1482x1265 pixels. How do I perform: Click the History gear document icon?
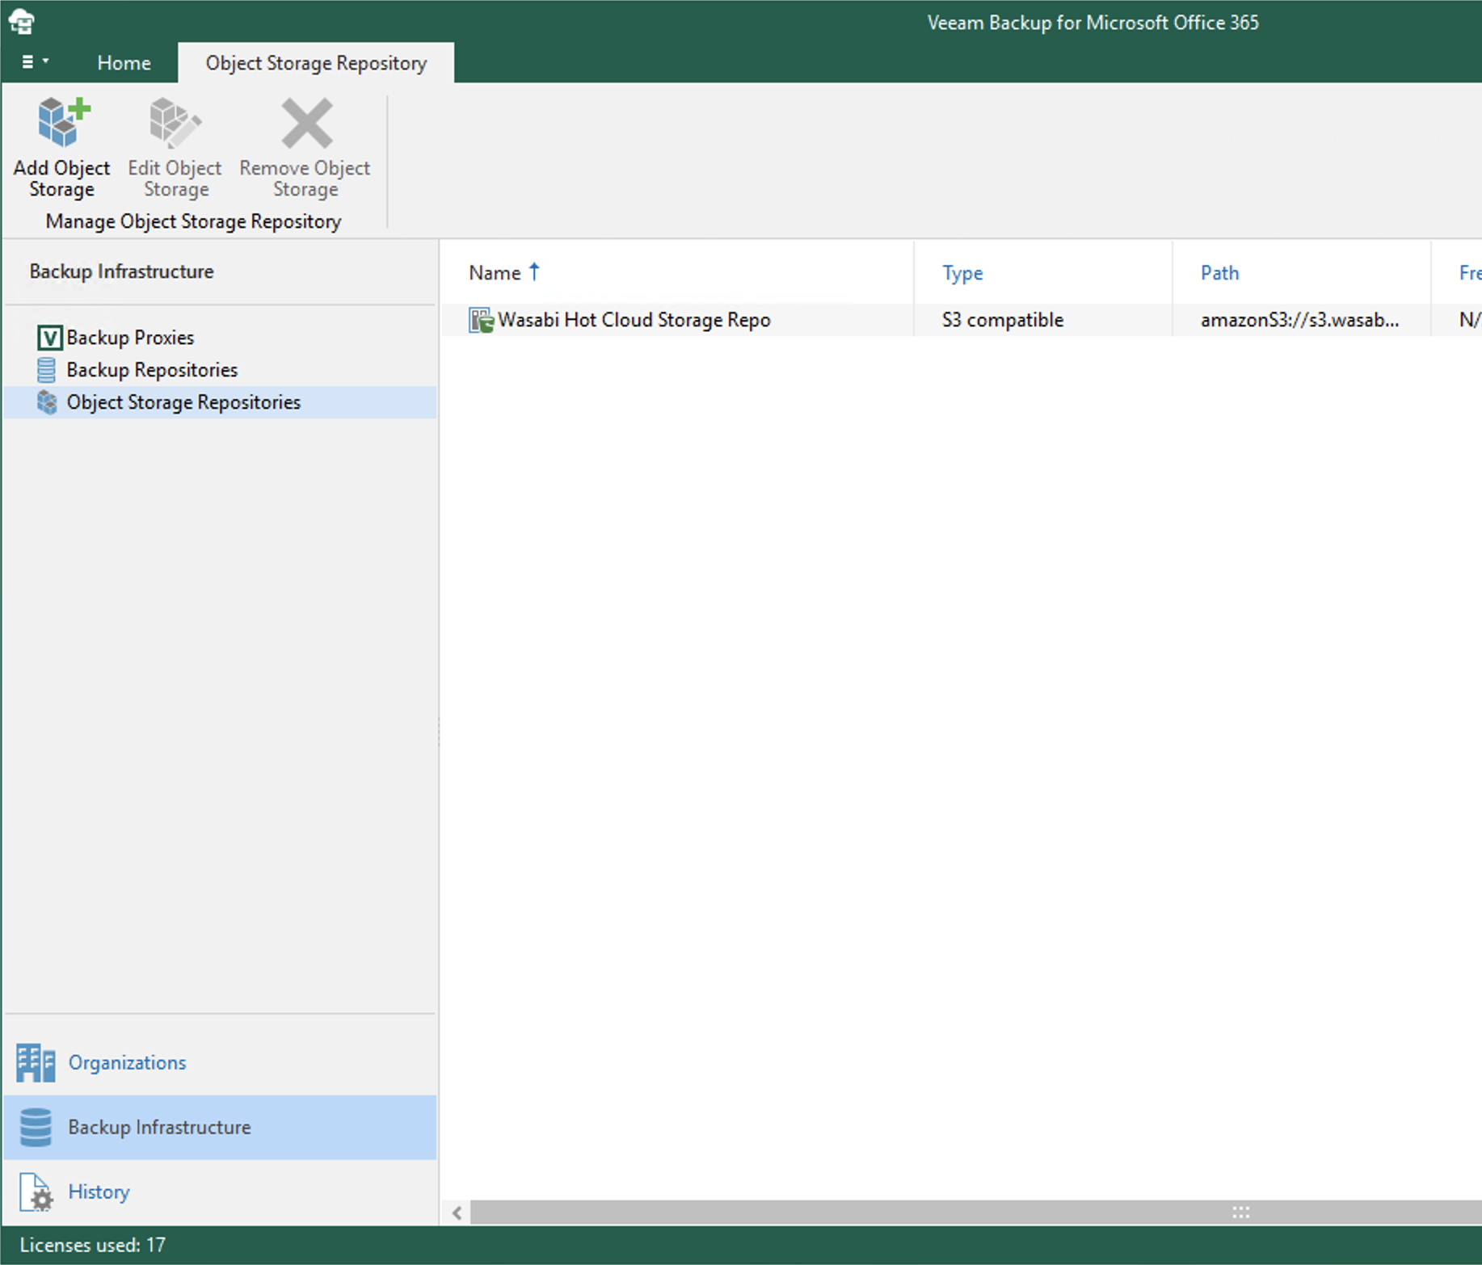tap(36, 1191)
